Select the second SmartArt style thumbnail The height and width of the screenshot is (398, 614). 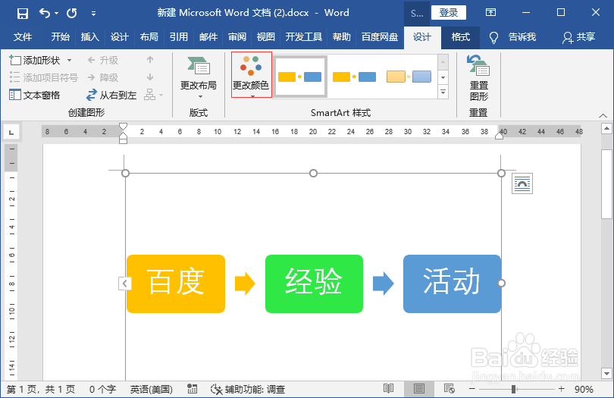(354, 77)
